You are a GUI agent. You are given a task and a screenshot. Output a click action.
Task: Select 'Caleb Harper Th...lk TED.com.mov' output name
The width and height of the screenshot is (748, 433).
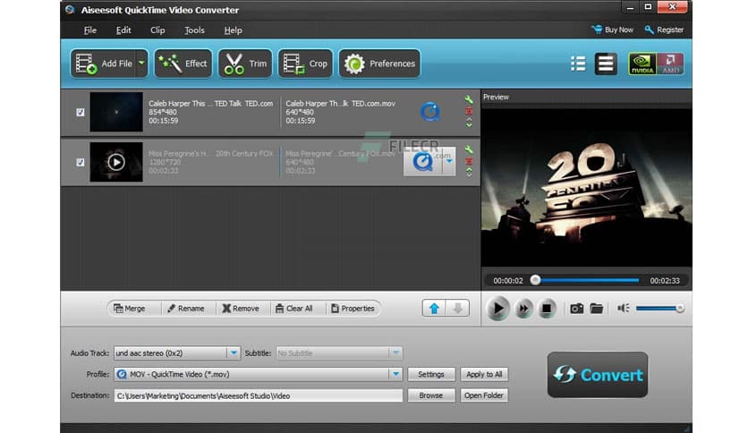(340, 104)
